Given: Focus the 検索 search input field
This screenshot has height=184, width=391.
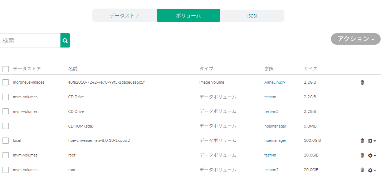Looking at the screenshot, I should click(30, 40).
